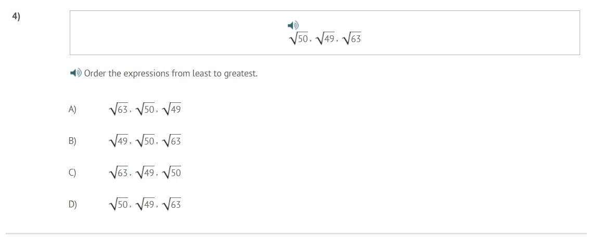Image resolution: width=590 pixels, height=238 pixels.
Task: Select answer choice letter A)
Action: pyautogui.click(x=73, y=110)
